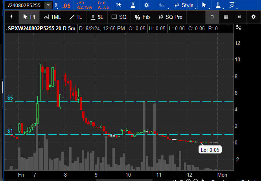Viewport: 261px width, 181px height.
Task: Pin the drawing toolbar
Action: coord(11,17)
